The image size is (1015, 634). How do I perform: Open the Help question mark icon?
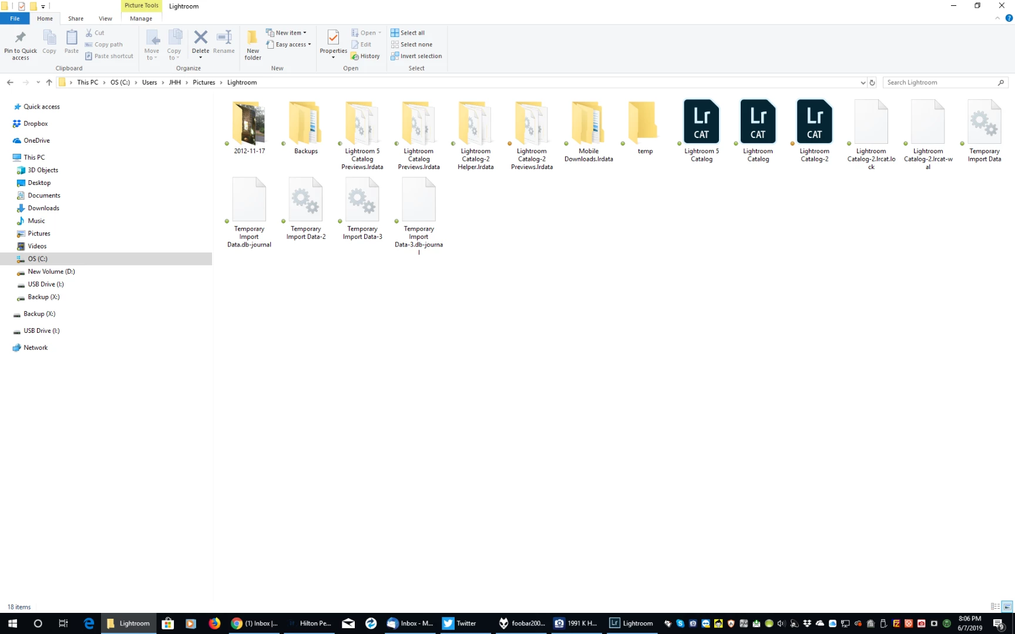pos(1009,19)
